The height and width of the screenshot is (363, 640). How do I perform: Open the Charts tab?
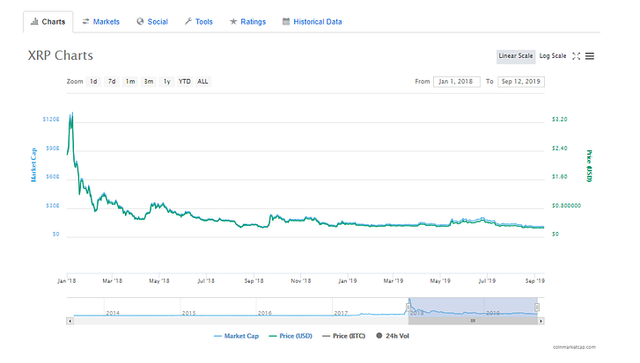tap(48, 22)
